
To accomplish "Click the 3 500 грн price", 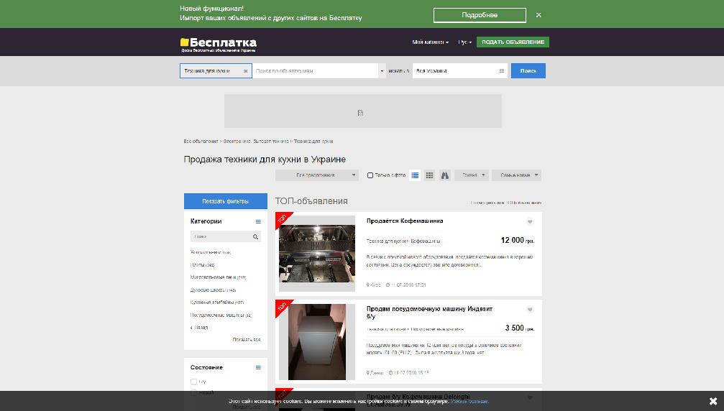I will click(x=519, y=328).
